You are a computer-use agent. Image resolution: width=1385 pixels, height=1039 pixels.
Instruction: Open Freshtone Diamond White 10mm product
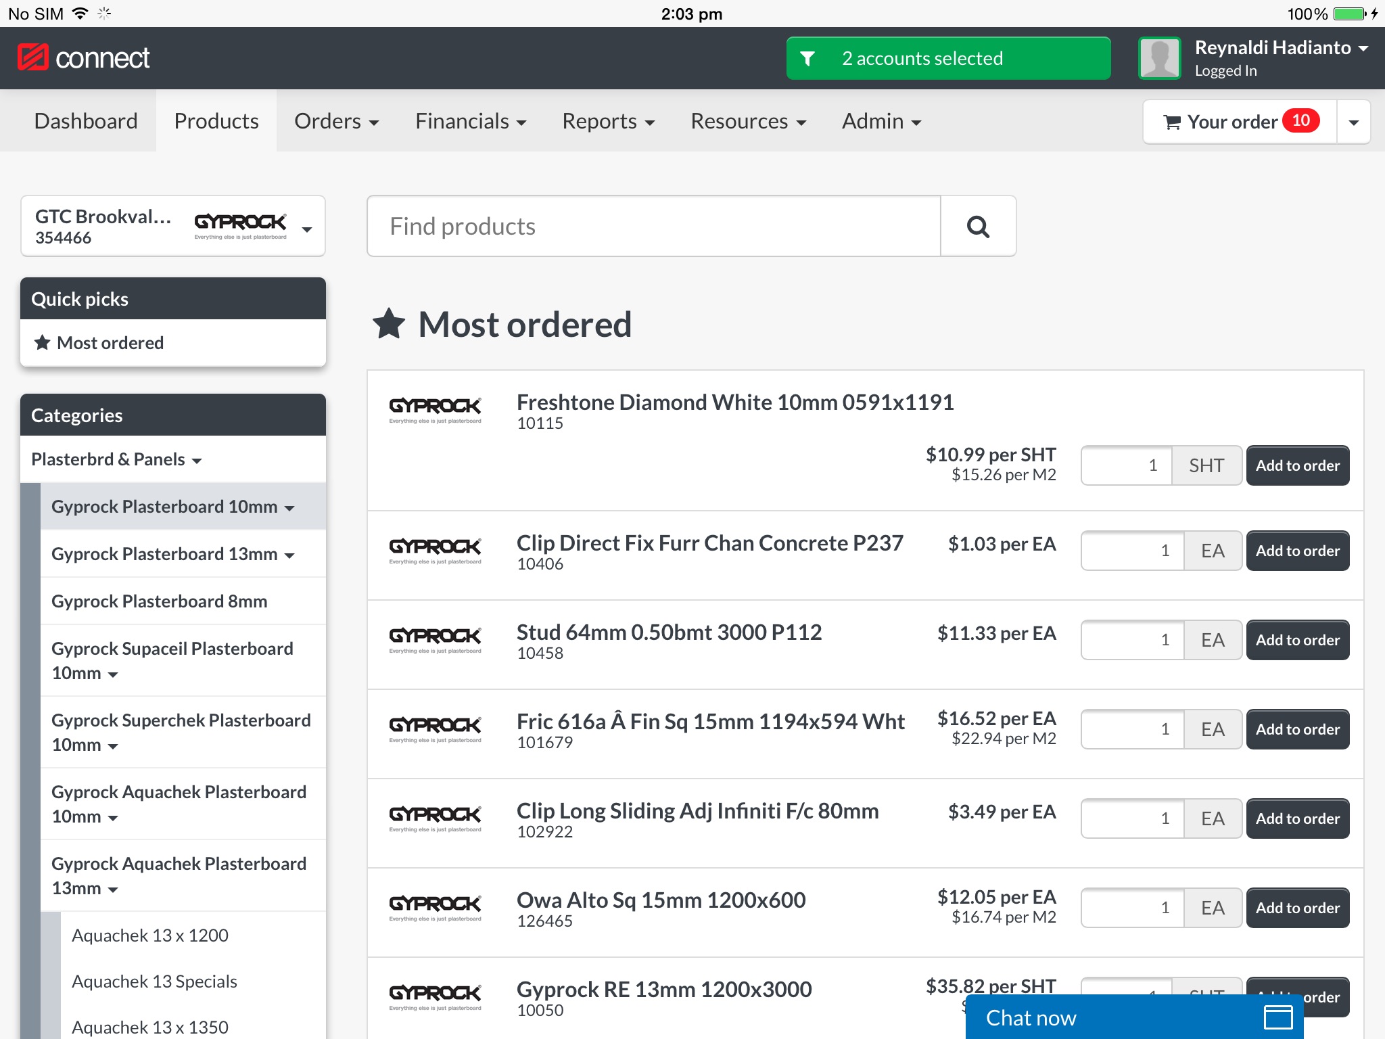(x=735, y=402)
